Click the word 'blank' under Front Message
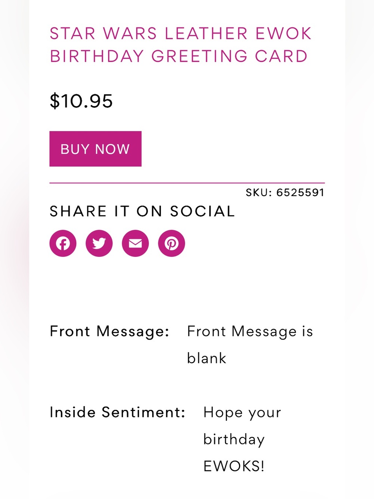The width and height of the screenshot is (374, 499). click(x=206, y=358)
